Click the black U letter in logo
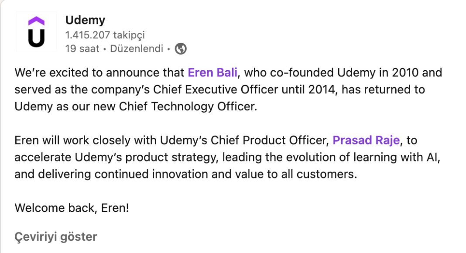Viewport: 466px width, 253px height. click(x=36, y=38)
